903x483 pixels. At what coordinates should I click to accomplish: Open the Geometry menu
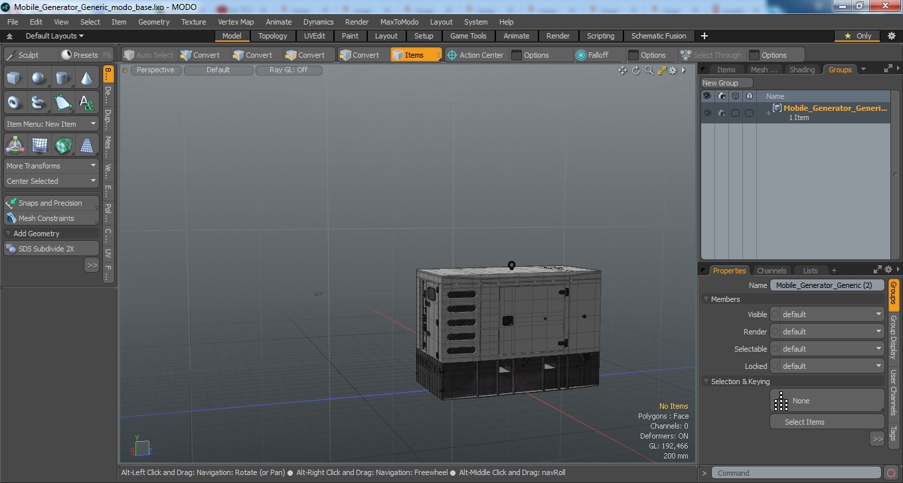click(x=153, y=22)
